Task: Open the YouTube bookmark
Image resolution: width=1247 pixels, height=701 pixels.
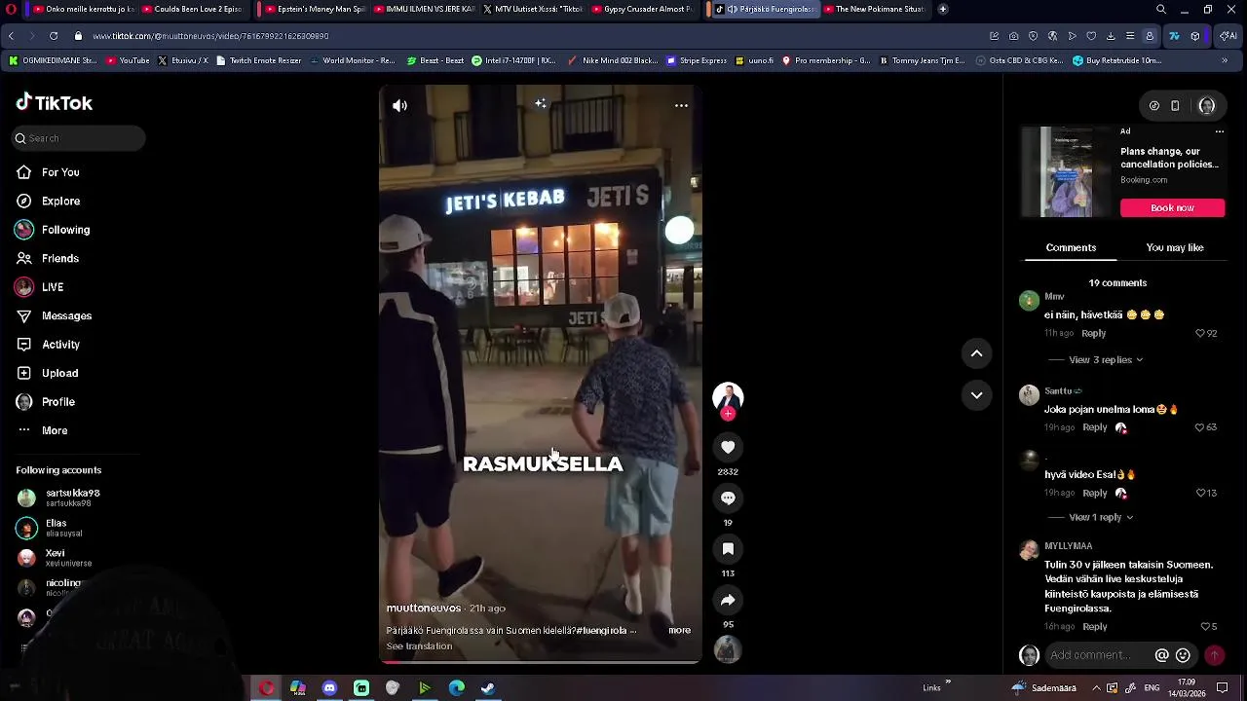Action: coord(129,60)
